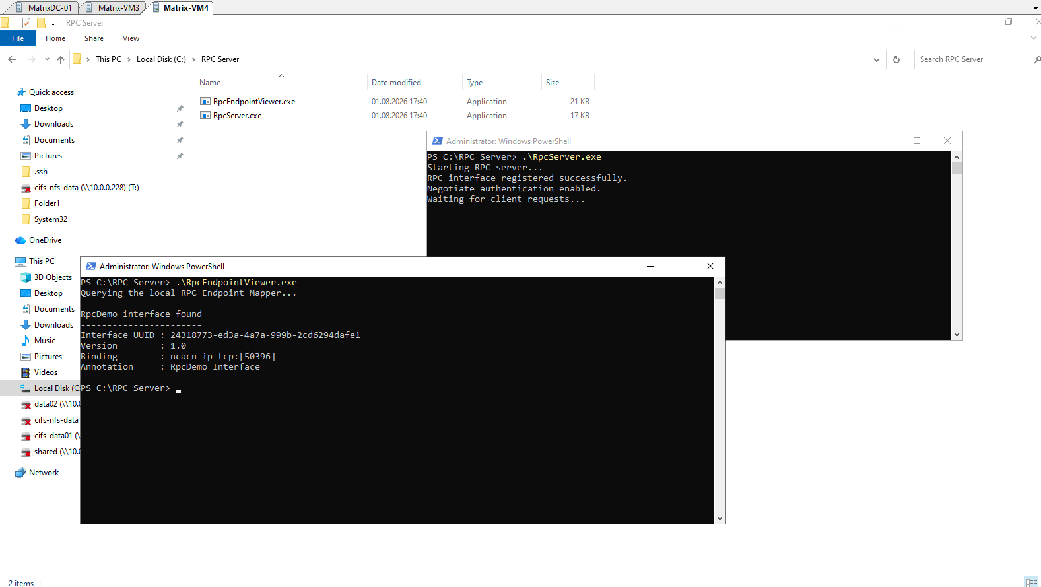Click the Properties quick access icon
Viewport: 1041px width, 587px height.
pyautogui.click(x=26, y=23)
